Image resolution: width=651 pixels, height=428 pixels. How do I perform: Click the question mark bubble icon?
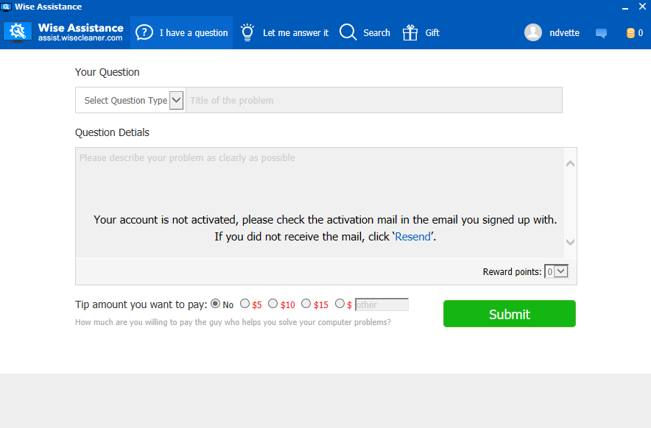pyautogui.click(x=144, y=32)
